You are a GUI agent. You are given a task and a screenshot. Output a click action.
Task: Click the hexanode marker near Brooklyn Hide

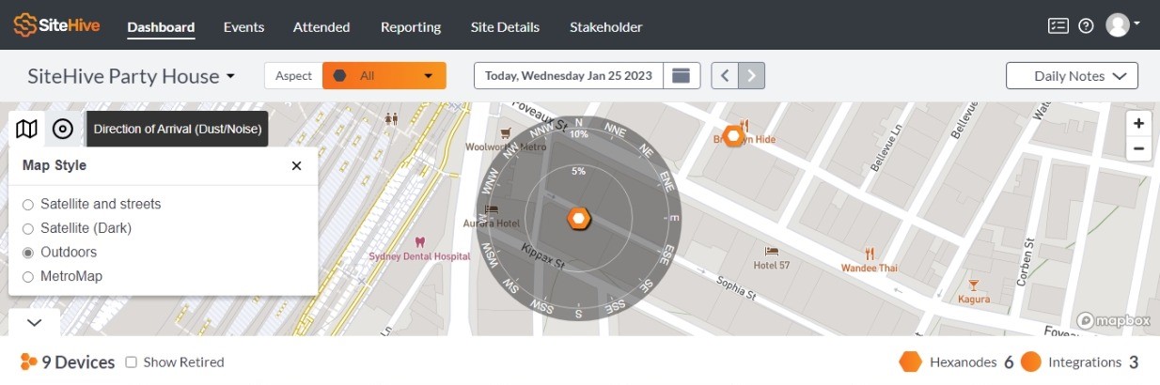pyautogui.click(x=732, y=135)
